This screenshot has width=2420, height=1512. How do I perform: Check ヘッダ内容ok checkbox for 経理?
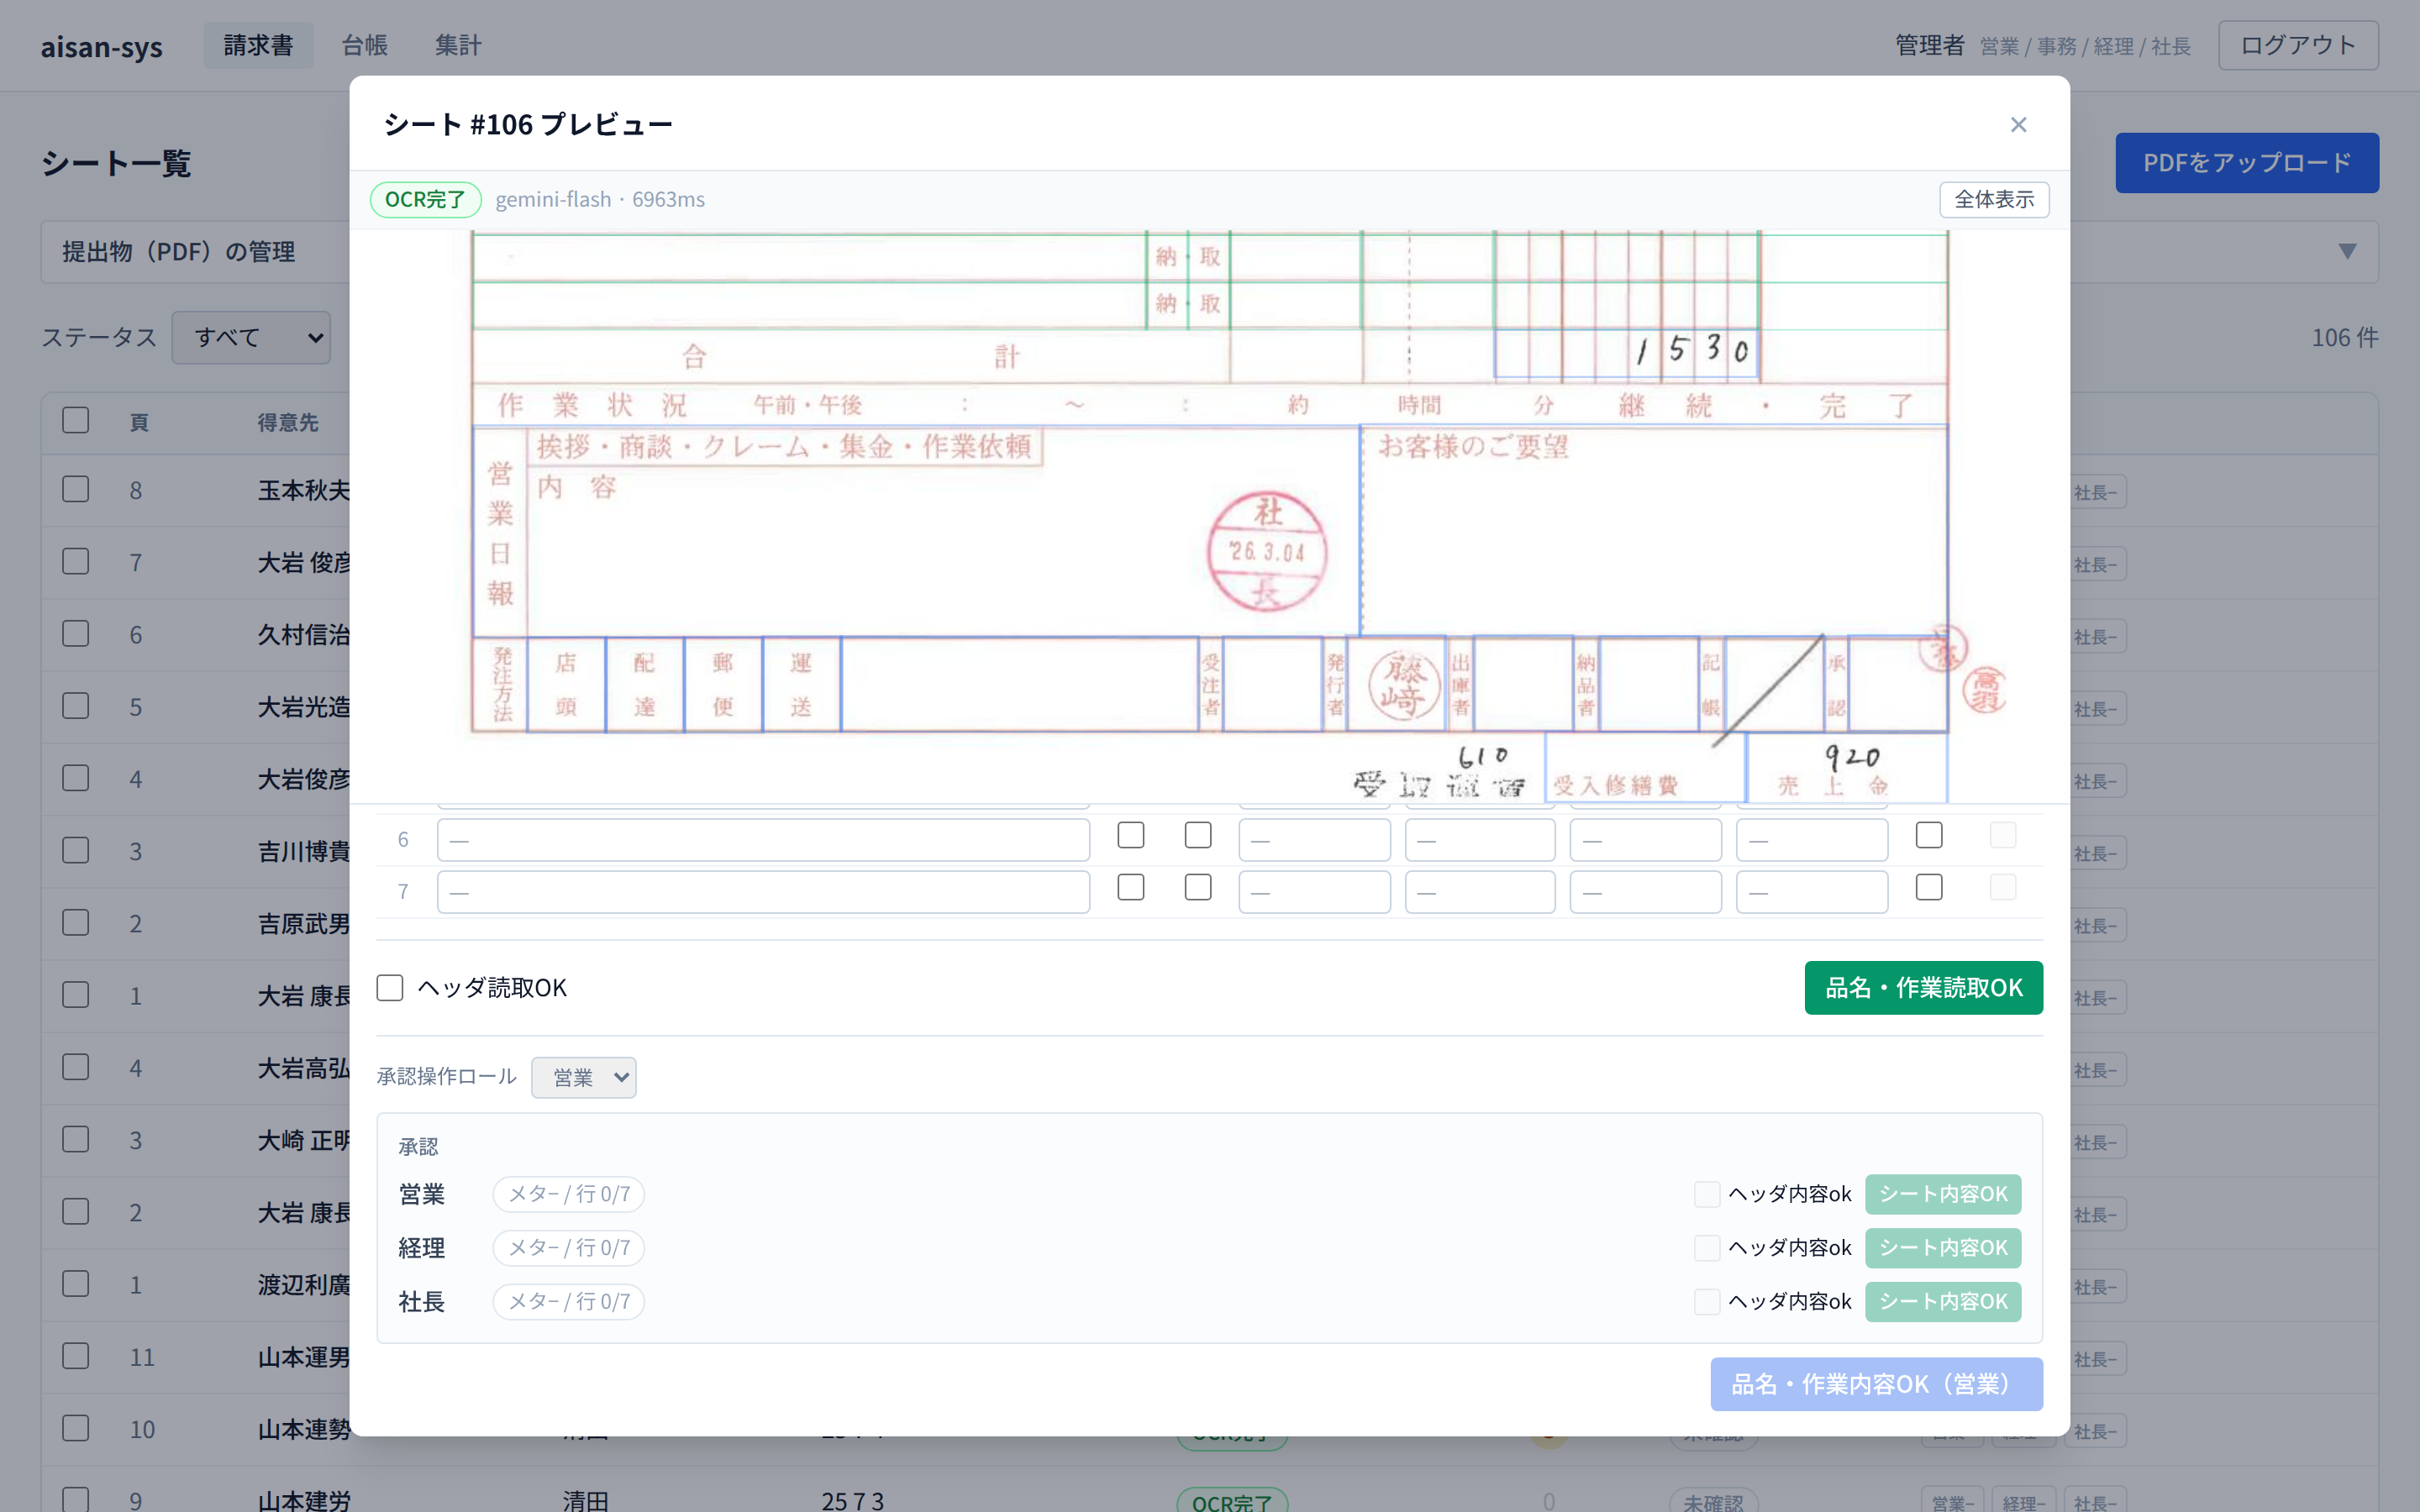tap(1707, 1248)
